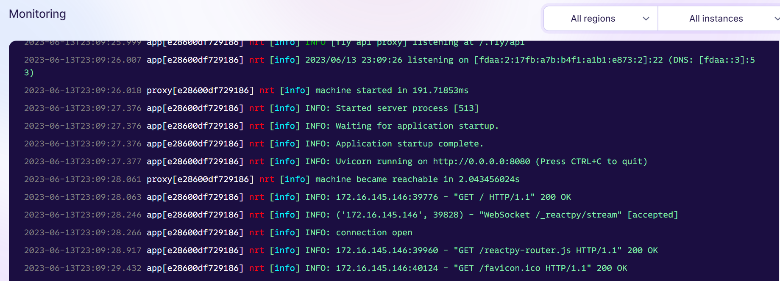Expand the chevron next to All regions
Viewport: 780px width, 281px height.
pos(646,19)
